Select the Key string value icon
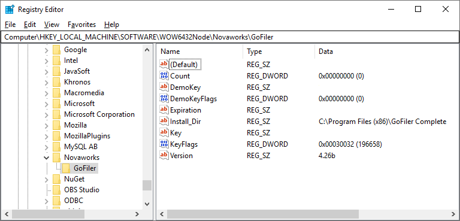The image size is (460, 221). click(164, 132)
